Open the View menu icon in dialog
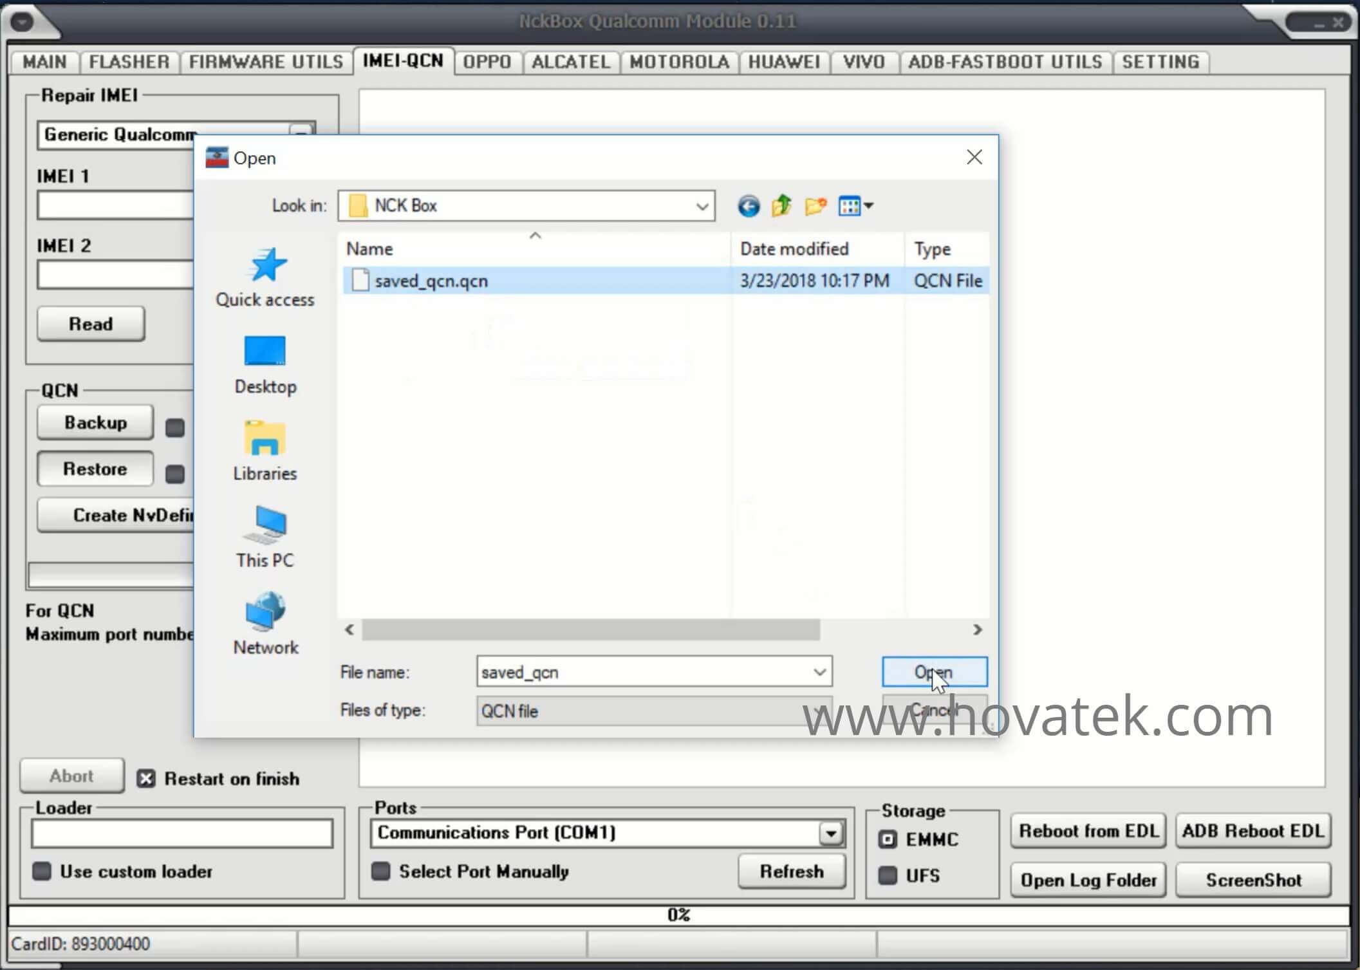This screenshot has width=1360, height=970. [855, 206]
